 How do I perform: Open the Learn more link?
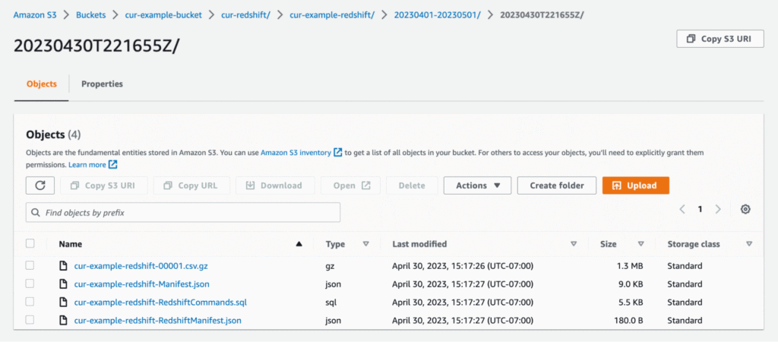87,164
